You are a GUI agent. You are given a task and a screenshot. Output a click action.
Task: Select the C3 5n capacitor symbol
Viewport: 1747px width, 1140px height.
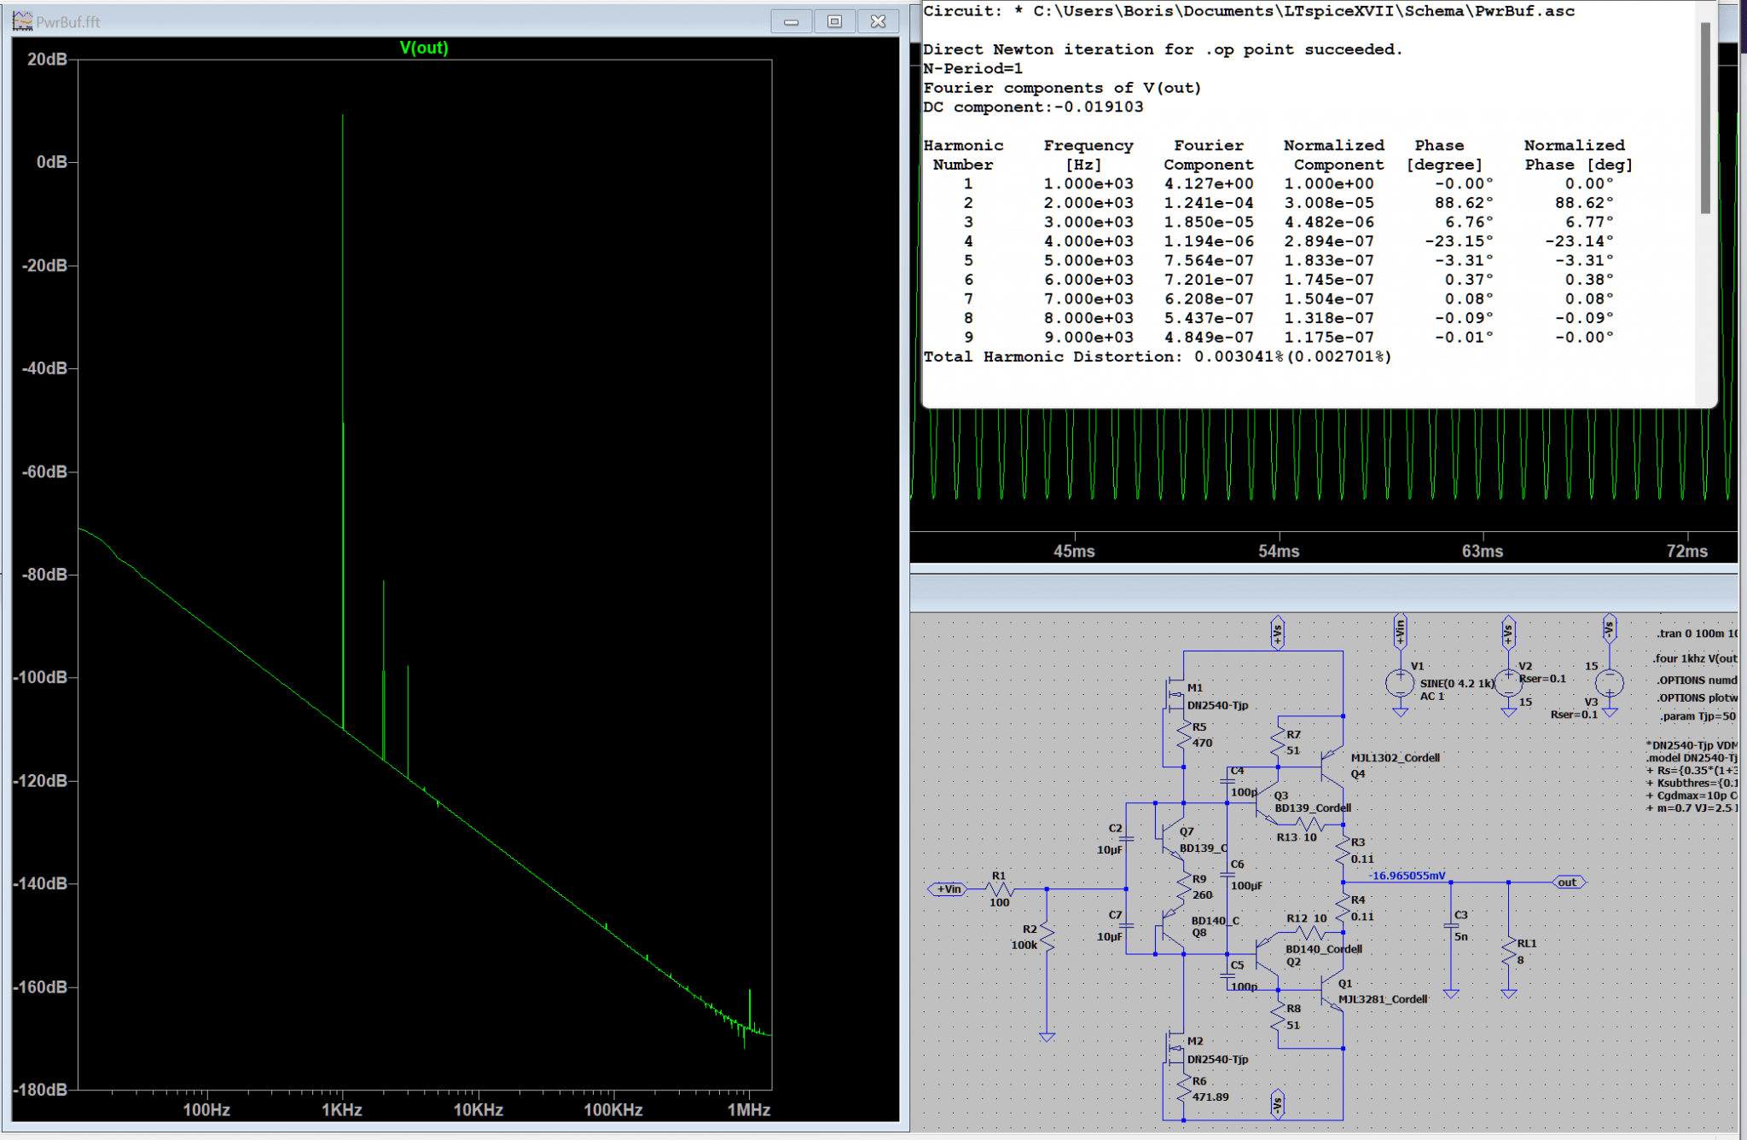point(1451,926)
